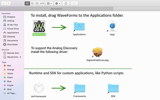Image resolution: width=160 pixels, height=100 pixels.
Task: Go forward with the Finder forward arrow
Action: [x=9, y=3]
